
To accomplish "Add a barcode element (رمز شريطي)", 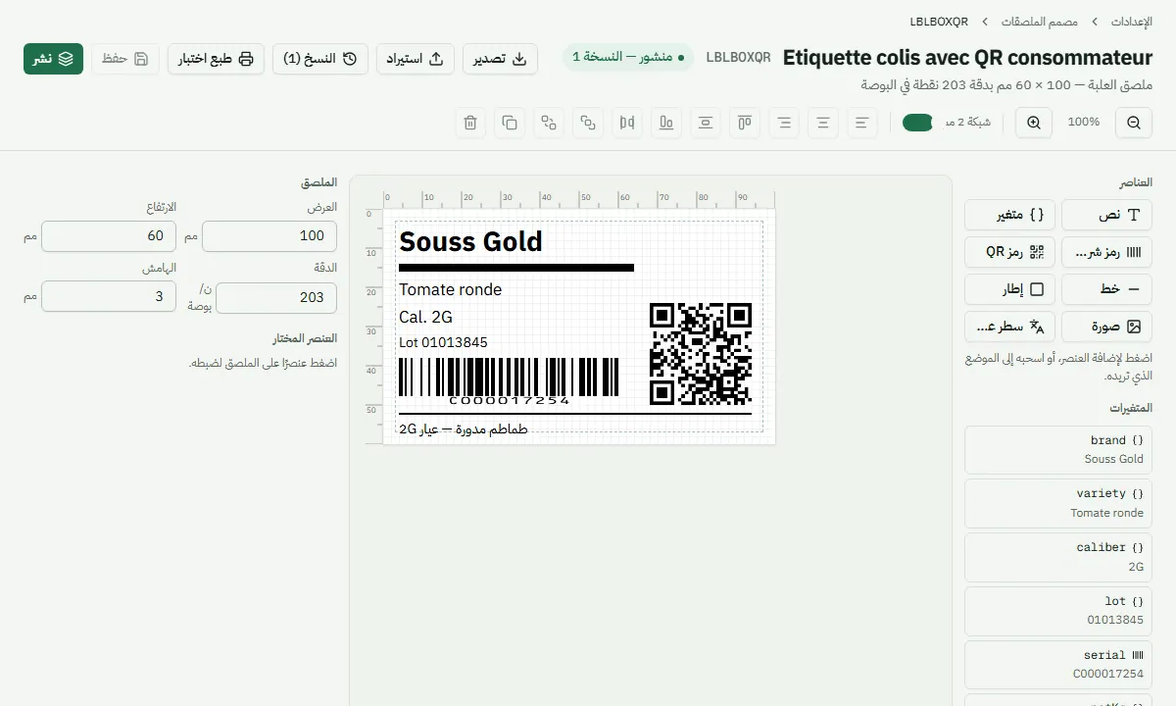I will [x=1107, y=252].
